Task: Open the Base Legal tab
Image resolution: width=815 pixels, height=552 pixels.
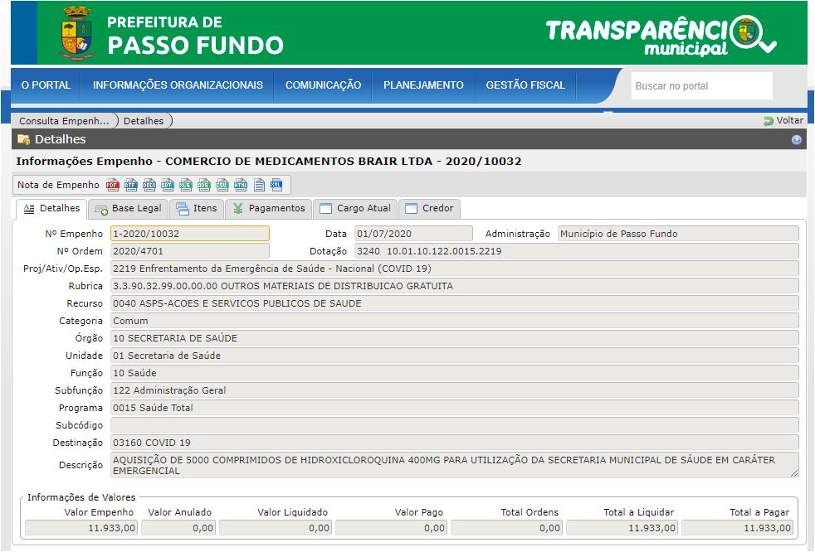Action: point(129,209)
